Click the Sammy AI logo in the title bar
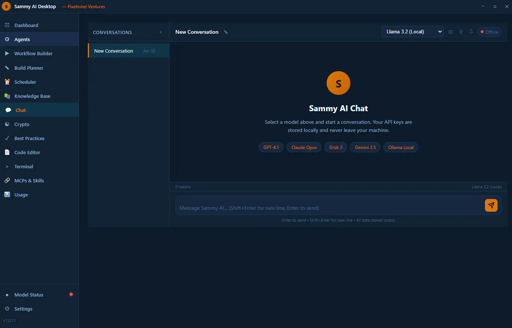 tap(6, 7)
